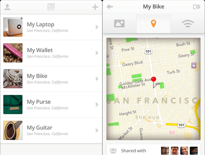Open the My Bike list entry
Viewport: 205px width, 155px height.
point(51,79)
